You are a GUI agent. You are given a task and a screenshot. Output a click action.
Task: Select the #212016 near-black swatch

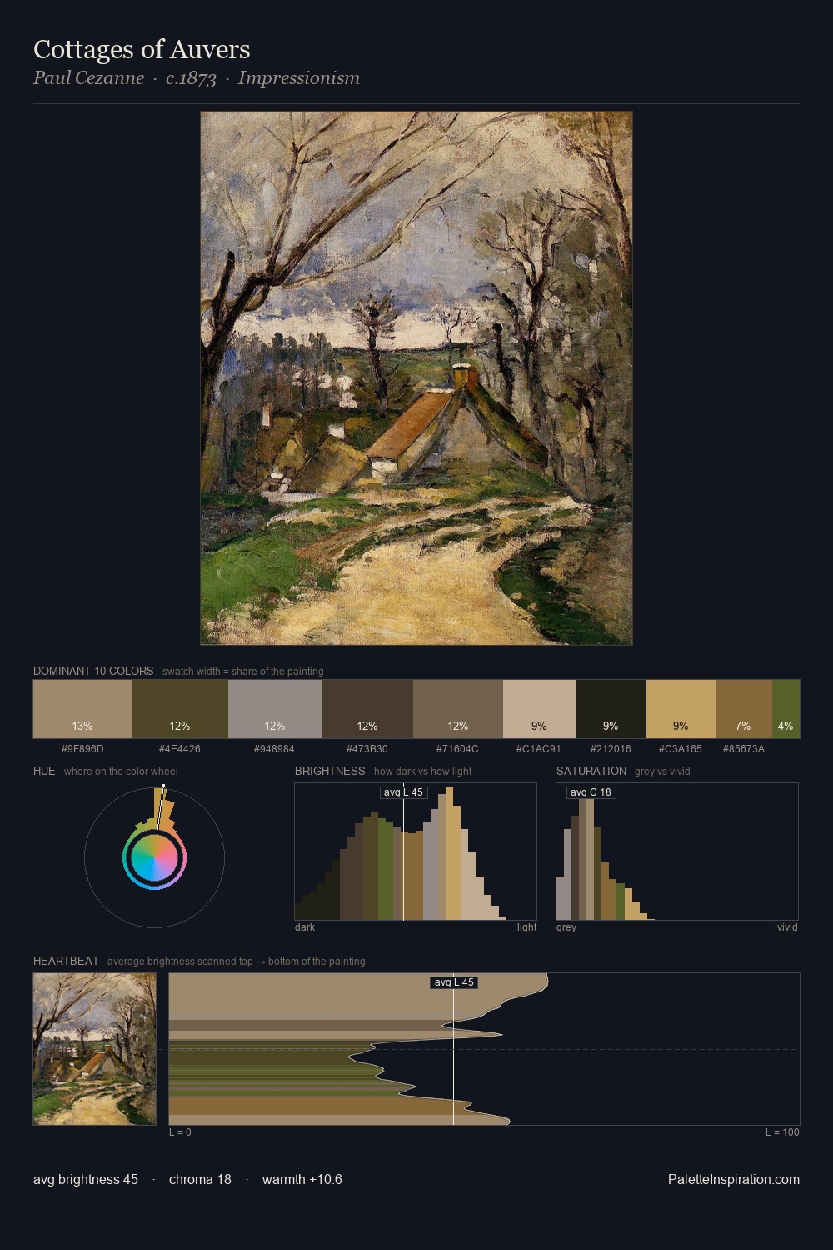click(x=611, y=709)
